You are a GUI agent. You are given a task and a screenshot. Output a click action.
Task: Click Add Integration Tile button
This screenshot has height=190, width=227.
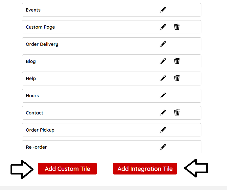[145, 169]
